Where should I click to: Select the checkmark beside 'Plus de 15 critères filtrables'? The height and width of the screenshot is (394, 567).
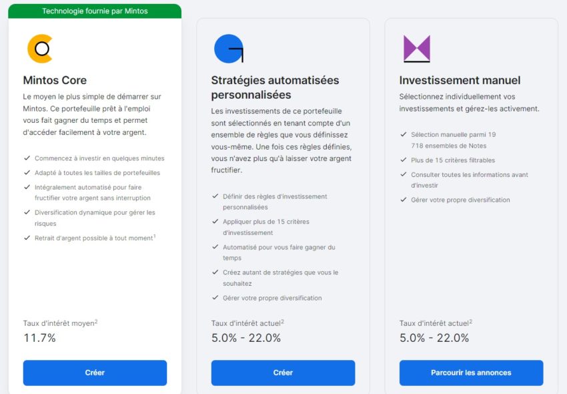tap(404, 160)
